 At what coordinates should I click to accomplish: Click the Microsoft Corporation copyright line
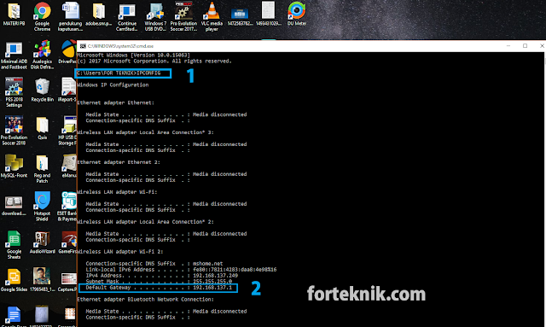(154, 61)
